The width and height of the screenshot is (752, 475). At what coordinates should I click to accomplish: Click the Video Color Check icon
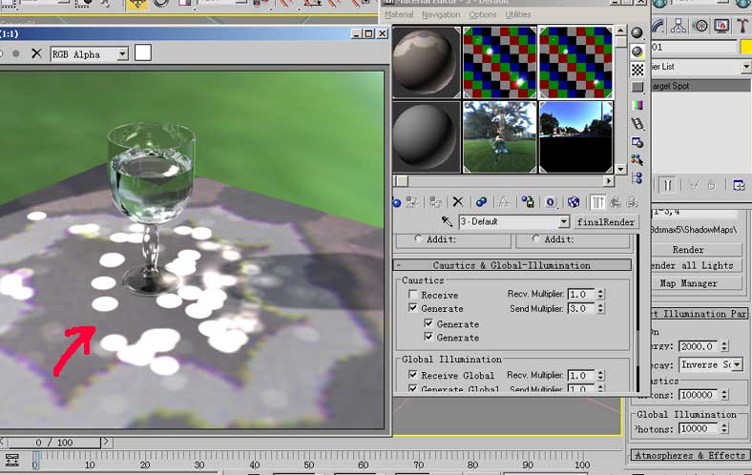tap(637, 106)
